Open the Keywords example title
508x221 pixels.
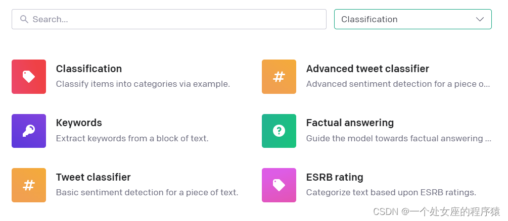[x=79, y=123]
